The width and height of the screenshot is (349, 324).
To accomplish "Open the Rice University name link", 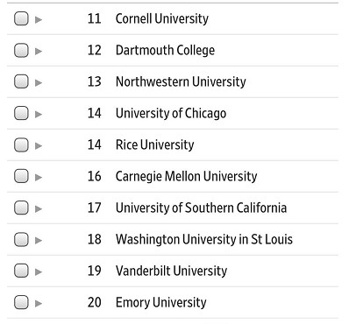I will coord(154,145).
